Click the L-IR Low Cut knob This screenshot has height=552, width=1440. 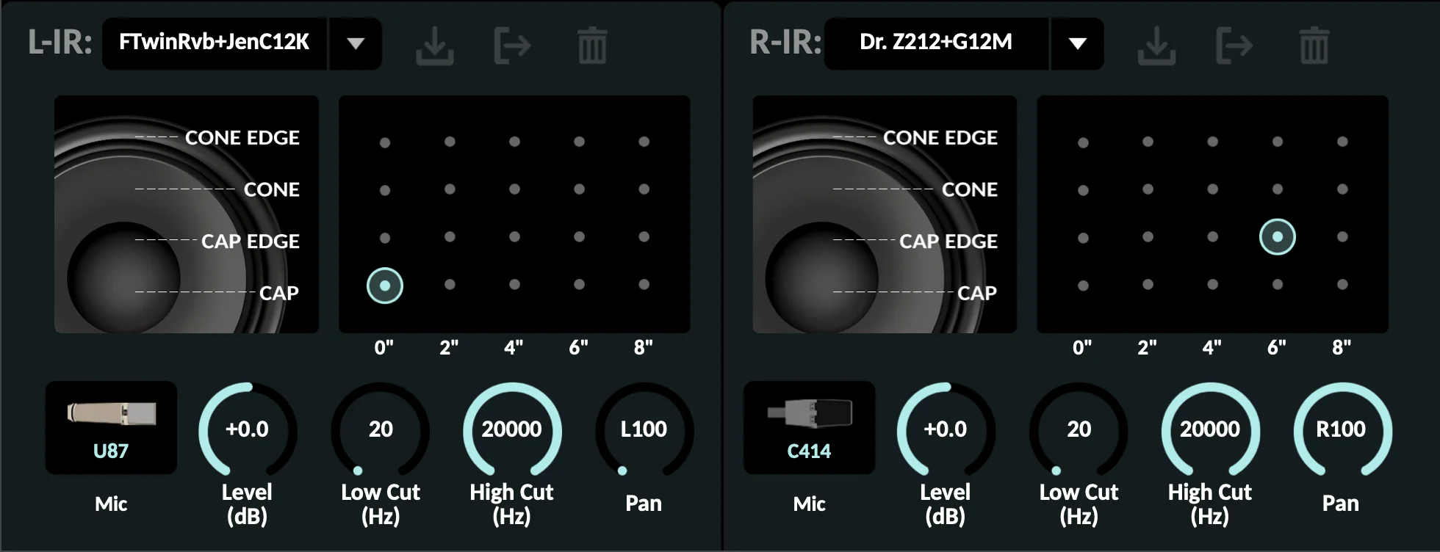[381, 430]
